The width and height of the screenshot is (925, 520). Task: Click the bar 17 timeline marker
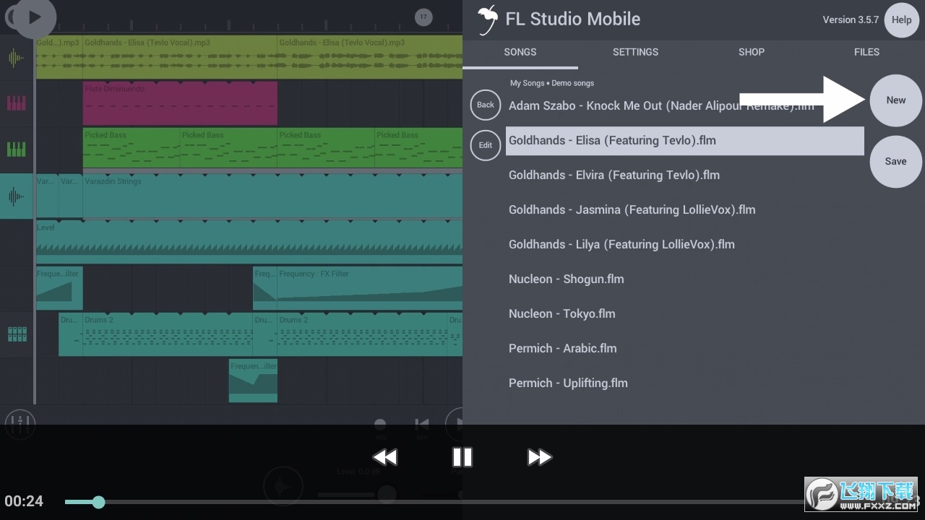(423, 17)
